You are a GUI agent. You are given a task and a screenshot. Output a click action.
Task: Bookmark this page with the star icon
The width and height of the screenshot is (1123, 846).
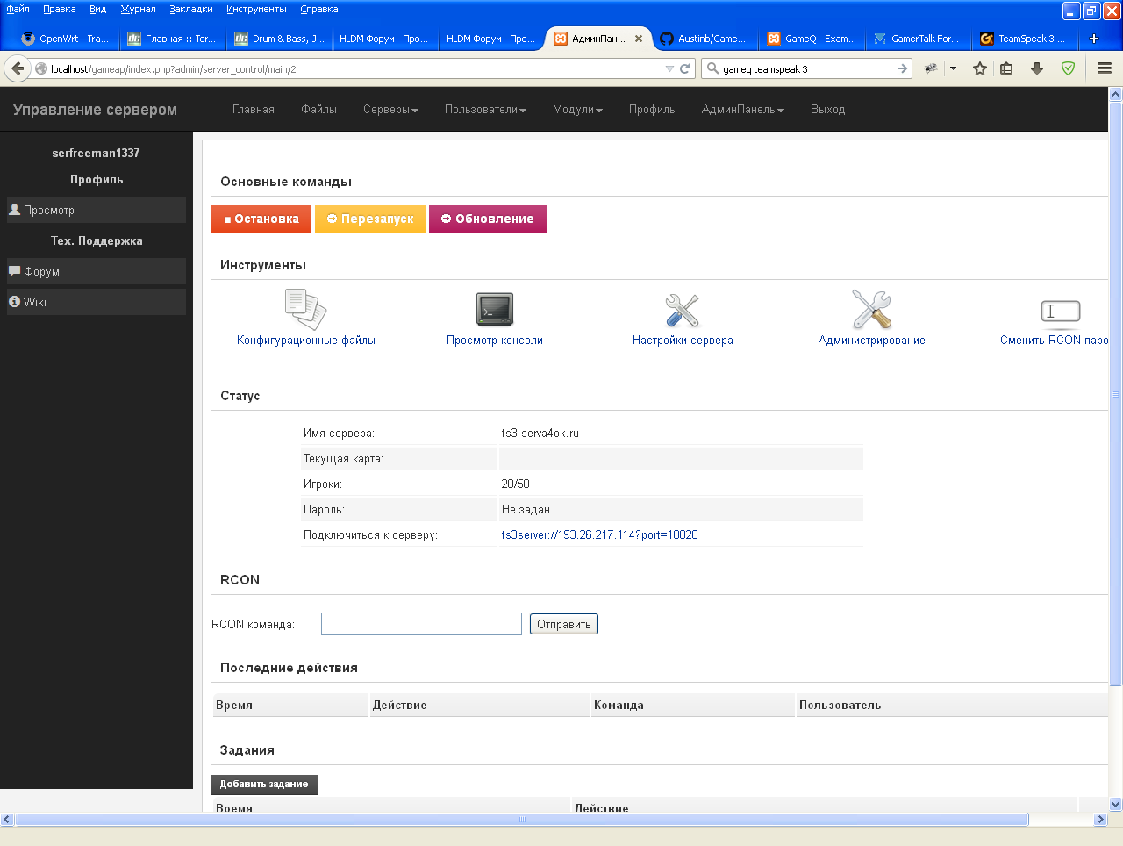980,68
